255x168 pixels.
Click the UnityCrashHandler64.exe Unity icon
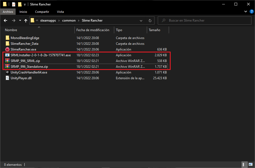click(7, 72)
